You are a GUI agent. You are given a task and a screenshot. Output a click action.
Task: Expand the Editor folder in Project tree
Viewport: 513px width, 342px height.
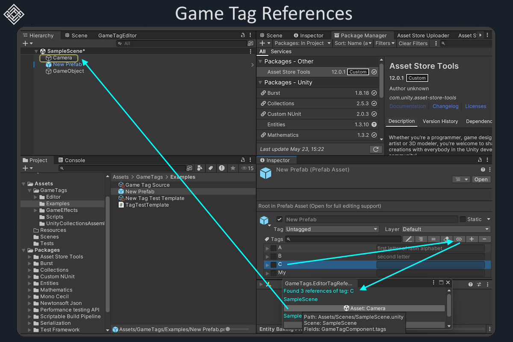click(x=36, y=197)
